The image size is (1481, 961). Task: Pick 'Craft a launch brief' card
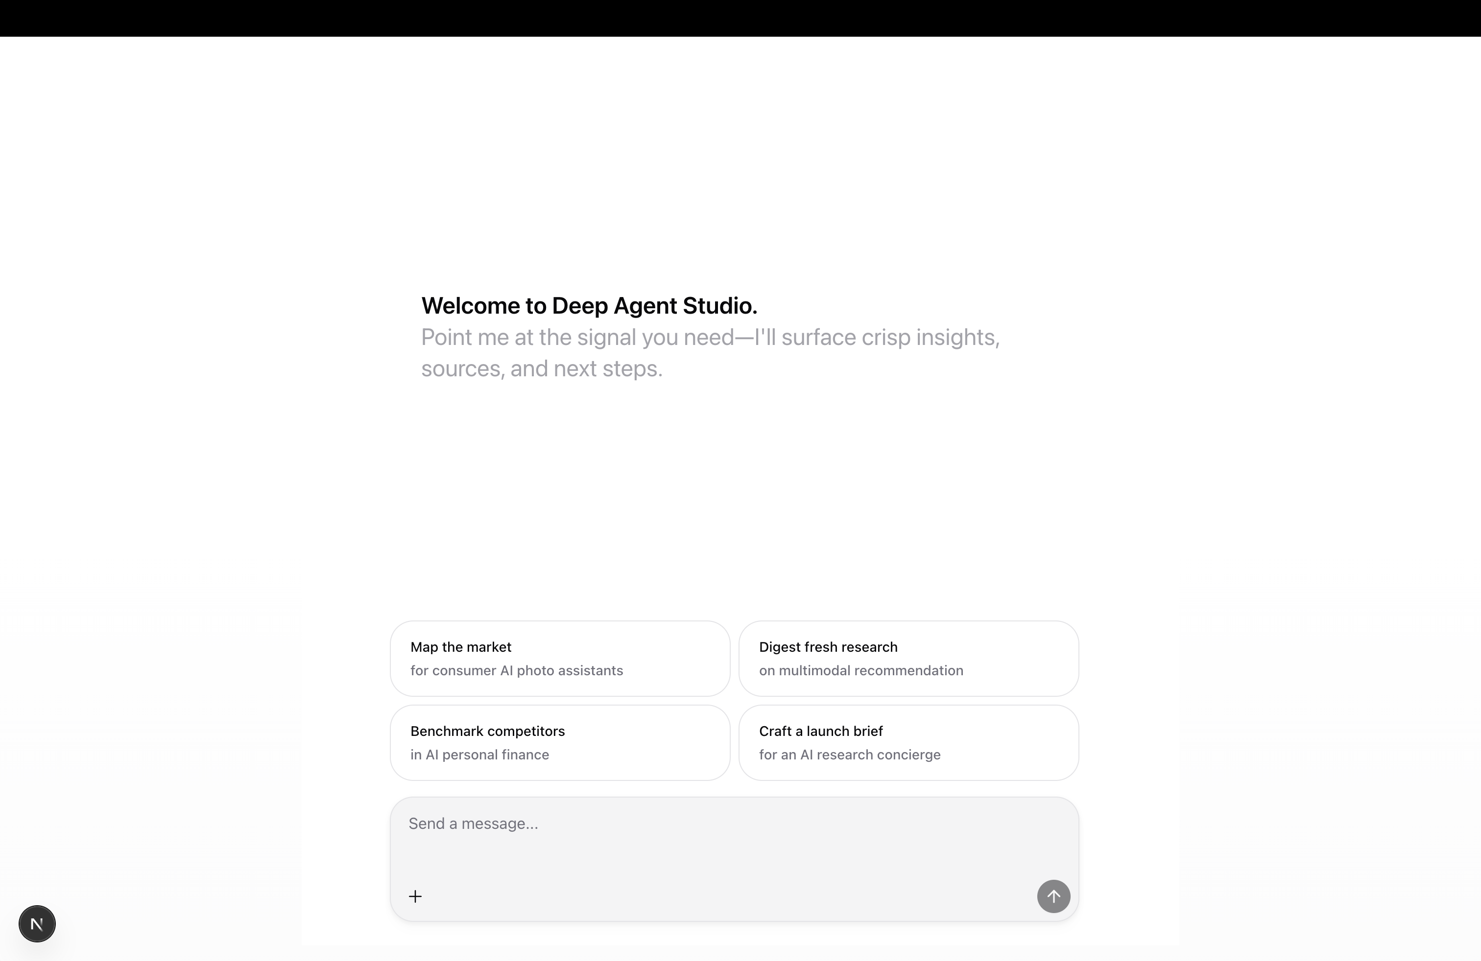coord(908,742)
